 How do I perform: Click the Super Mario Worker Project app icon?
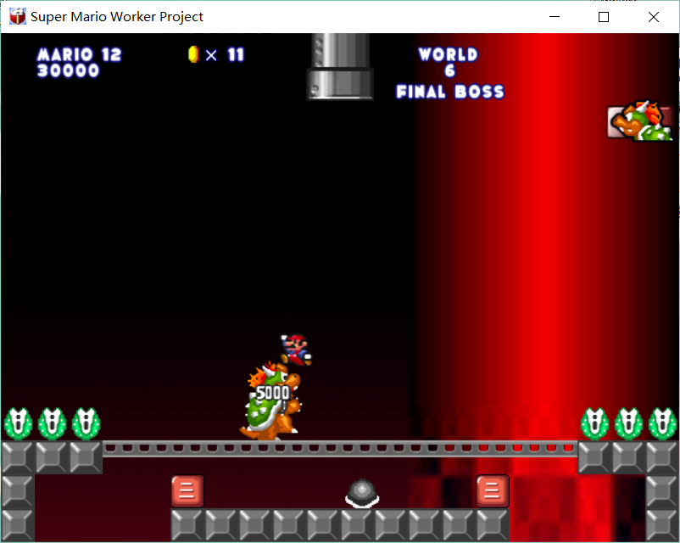17,17
